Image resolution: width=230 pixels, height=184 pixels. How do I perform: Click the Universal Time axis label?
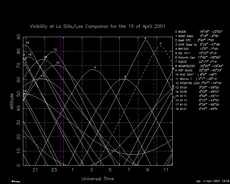pos(98,179)
